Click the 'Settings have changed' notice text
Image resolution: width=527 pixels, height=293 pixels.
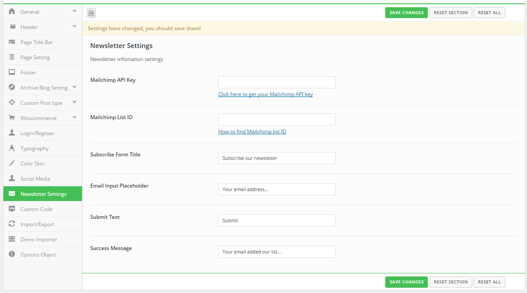tap(144, 29)
